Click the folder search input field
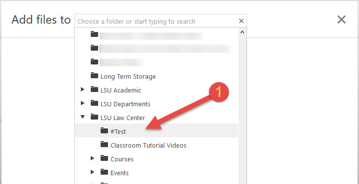This screenshot has width=359, height=184. tap(157, 21)
